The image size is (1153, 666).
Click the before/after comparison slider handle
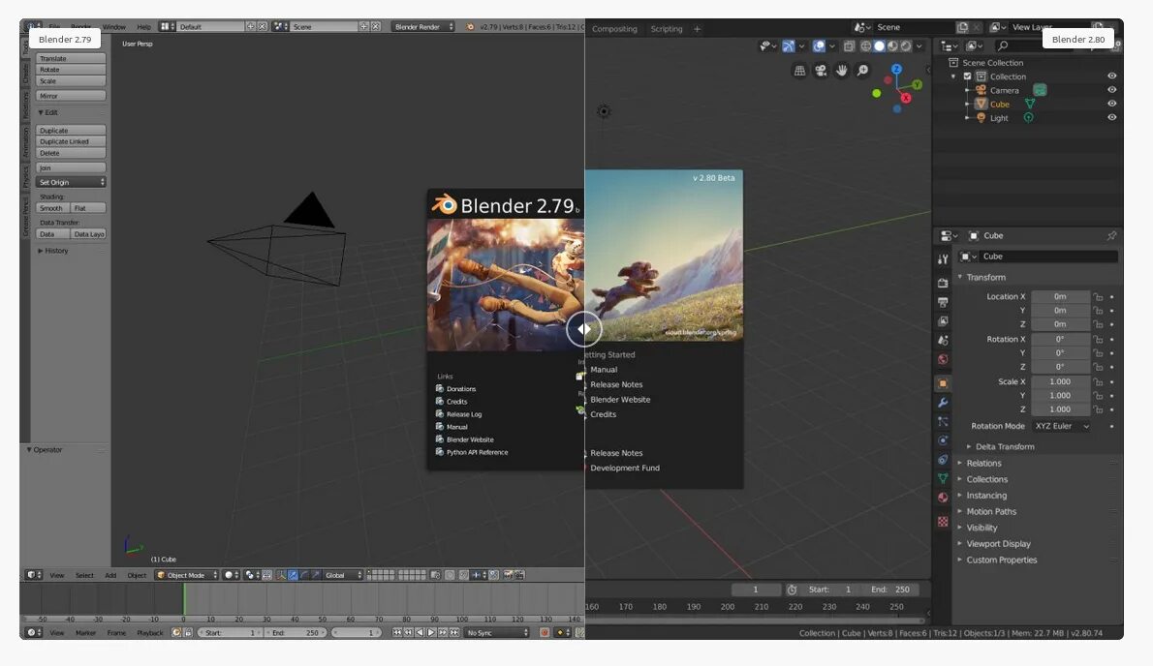(584, 330)
